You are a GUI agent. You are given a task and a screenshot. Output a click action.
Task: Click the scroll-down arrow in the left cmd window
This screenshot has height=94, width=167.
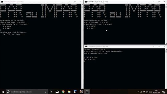pyautogui.click(x=82, y=88)
